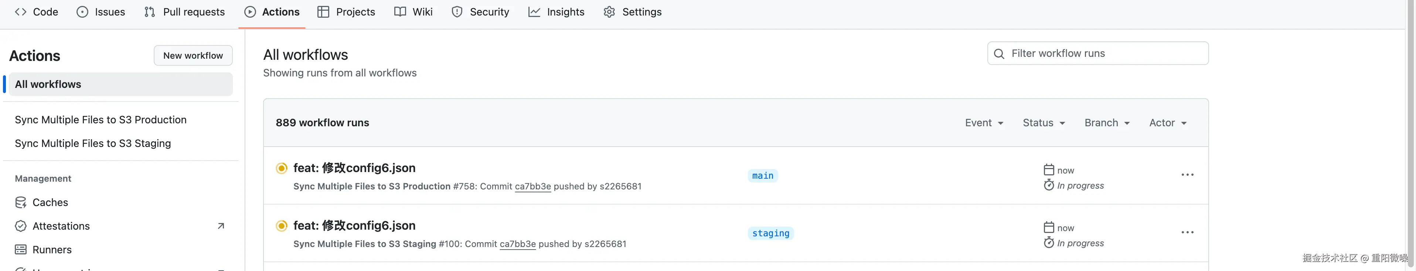This screenshot has height=271, width=1416.
Task: Open three-dot menu for Production run #758
Action: [x=1187, y=175]
